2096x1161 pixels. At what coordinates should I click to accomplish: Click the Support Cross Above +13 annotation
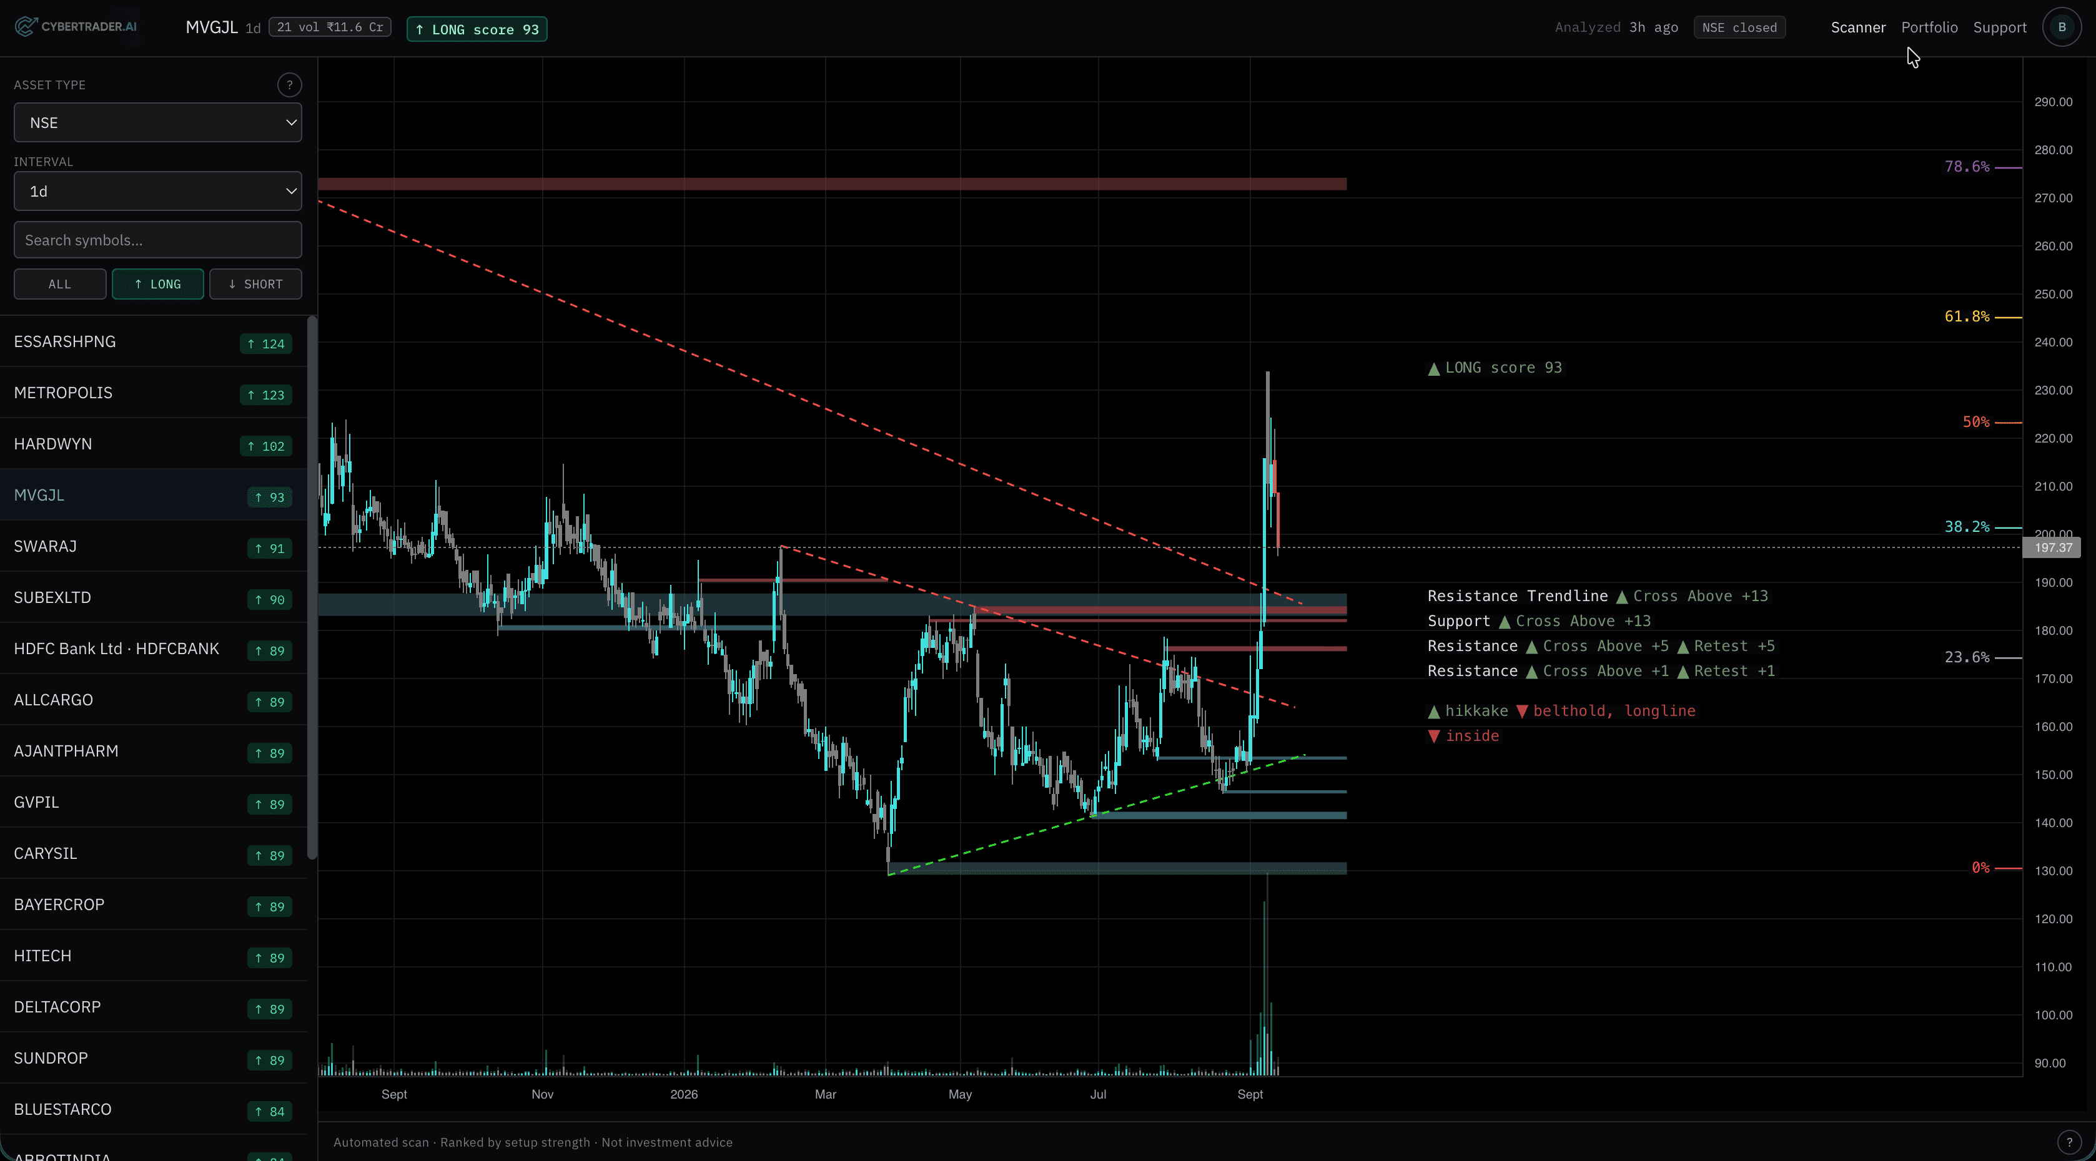(x=1539, y=621)
